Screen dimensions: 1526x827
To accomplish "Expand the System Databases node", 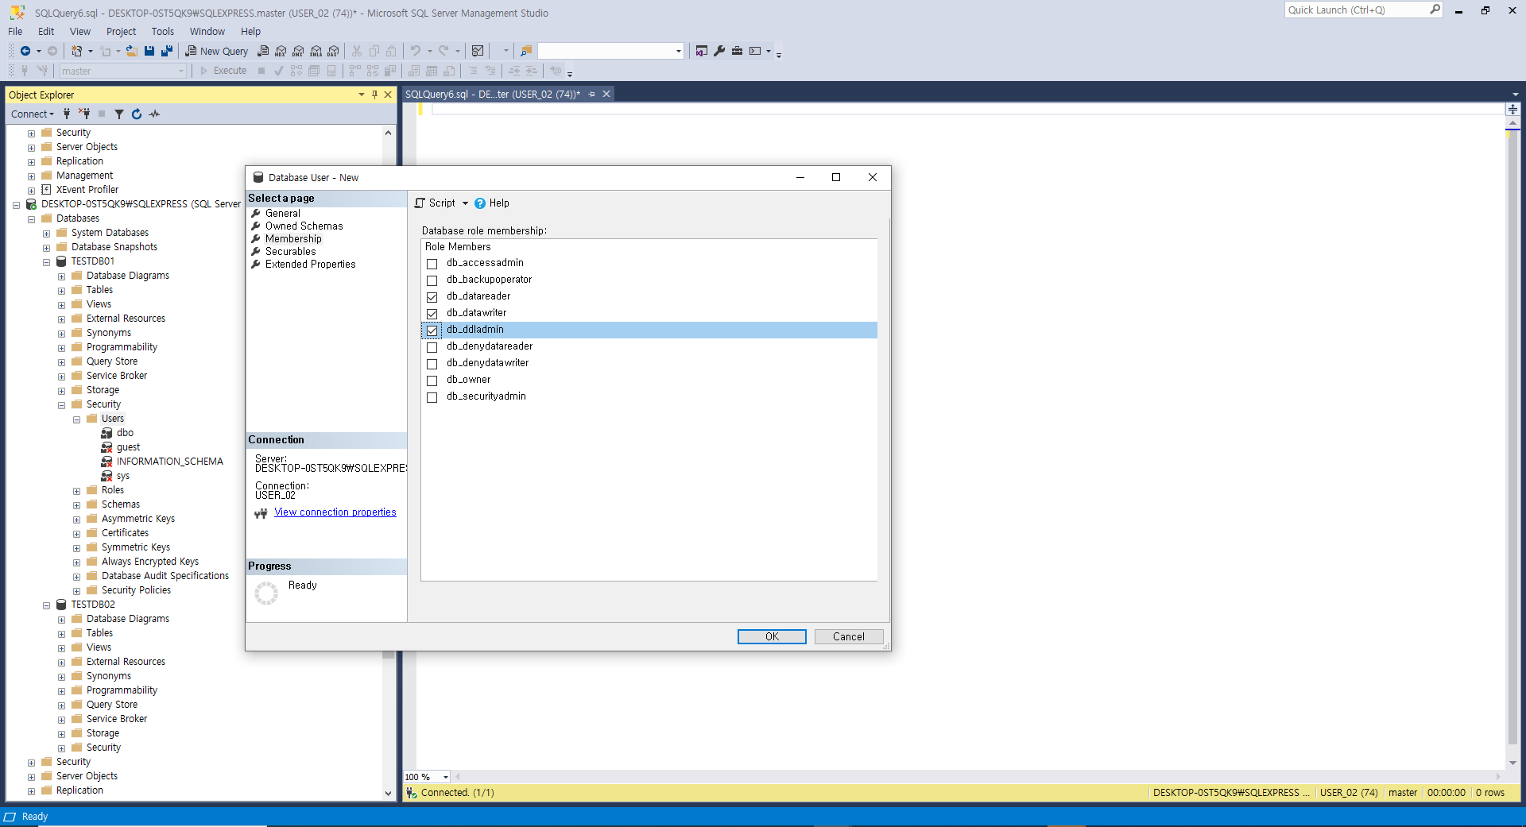I will click(x=46, y=234).
